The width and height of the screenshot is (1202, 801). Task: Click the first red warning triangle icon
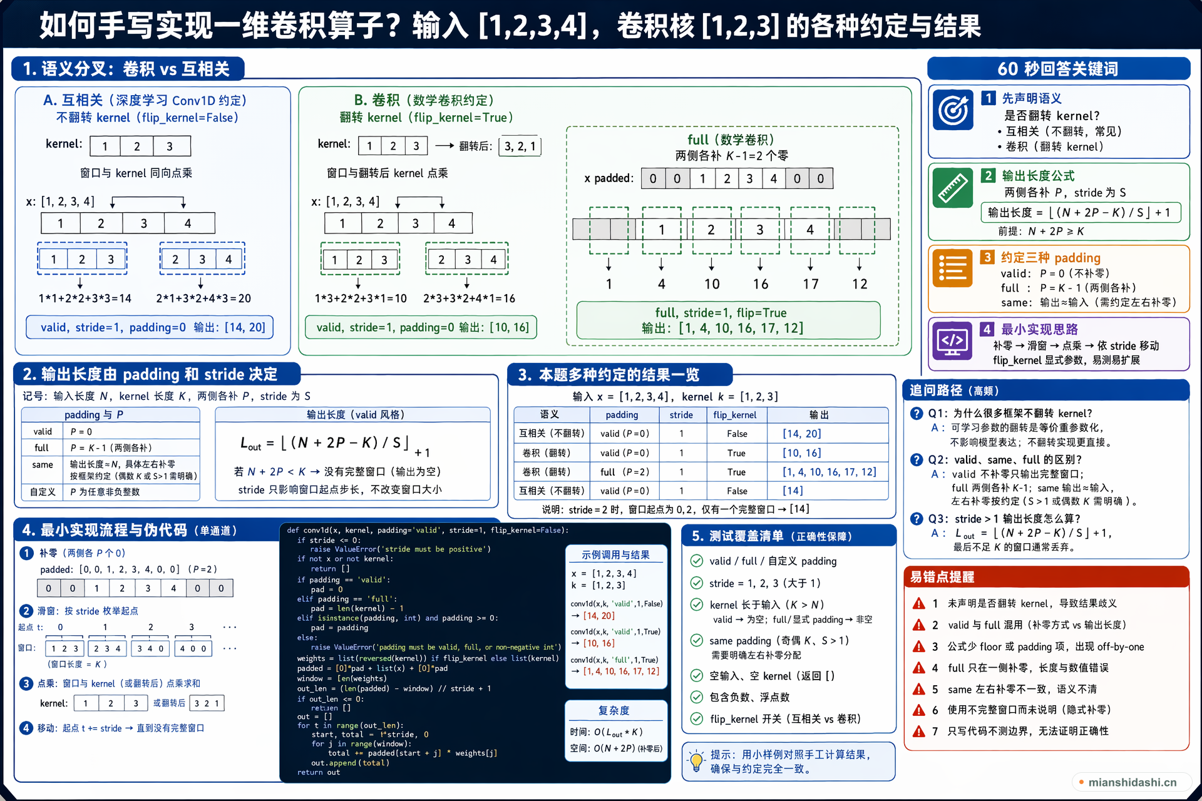(919, 603)
